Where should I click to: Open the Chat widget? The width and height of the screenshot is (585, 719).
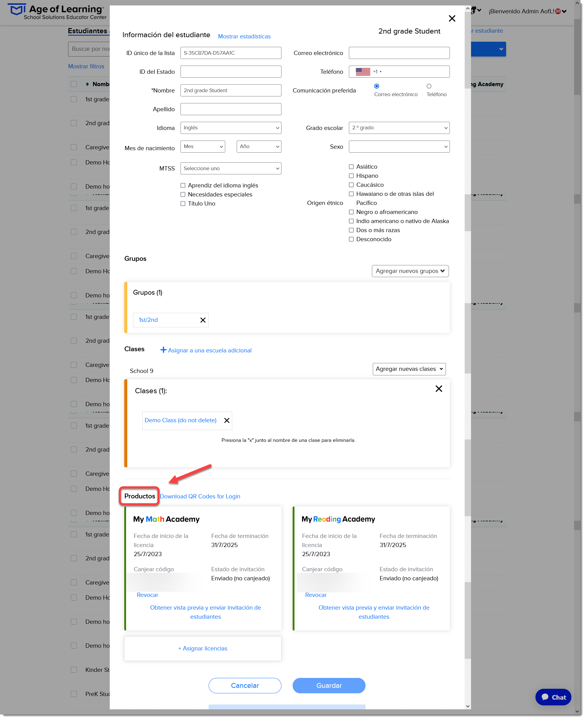[553, 697]
